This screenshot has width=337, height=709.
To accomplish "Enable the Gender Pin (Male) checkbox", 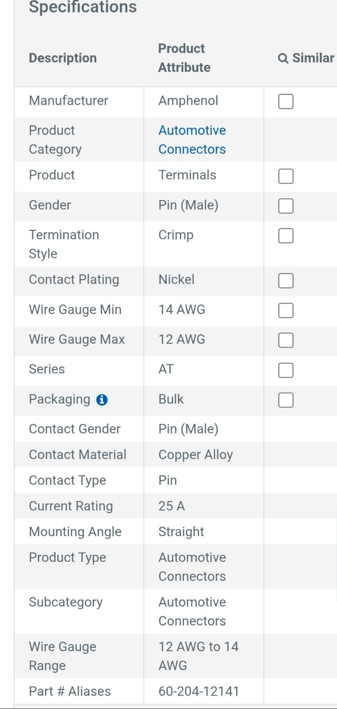I will point(286,206).
